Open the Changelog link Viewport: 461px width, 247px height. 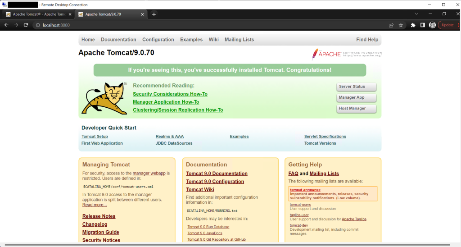coord(95,224)
